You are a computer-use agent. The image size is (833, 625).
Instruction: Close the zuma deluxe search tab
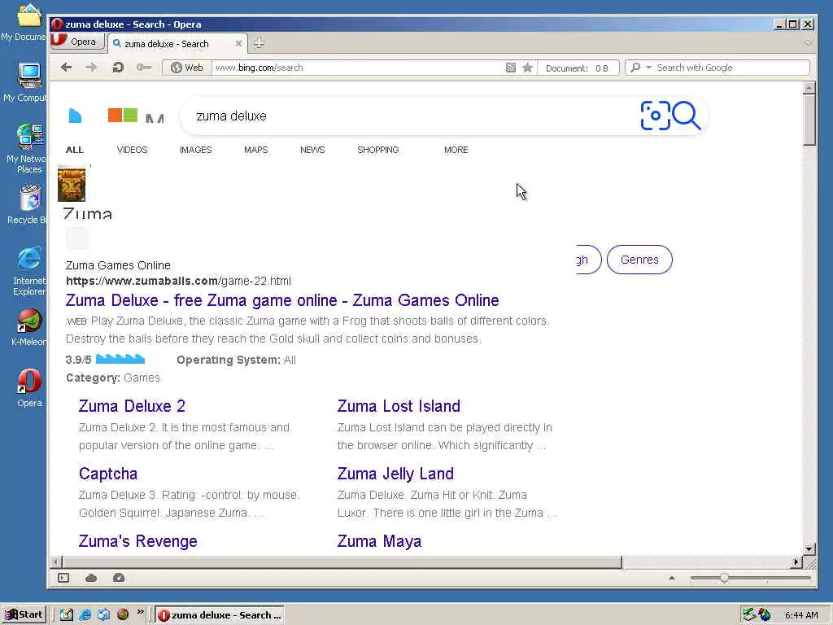click(x=238, y=44)
